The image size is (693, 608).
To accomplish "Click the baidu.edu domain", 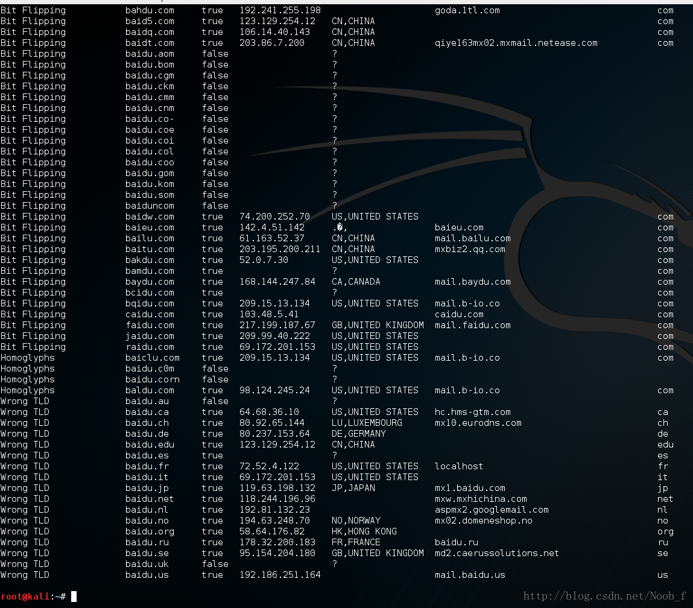I will (x=150, y=445).
